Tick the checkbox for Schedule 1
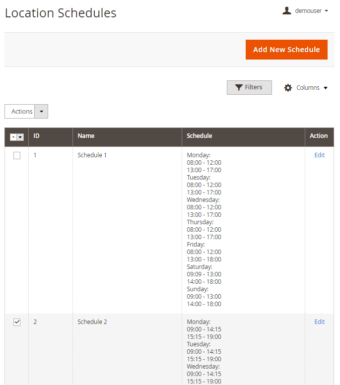Image resolution: width=340 pixels, height=385 pixels. pyautogui.click(x=17, y=155)
